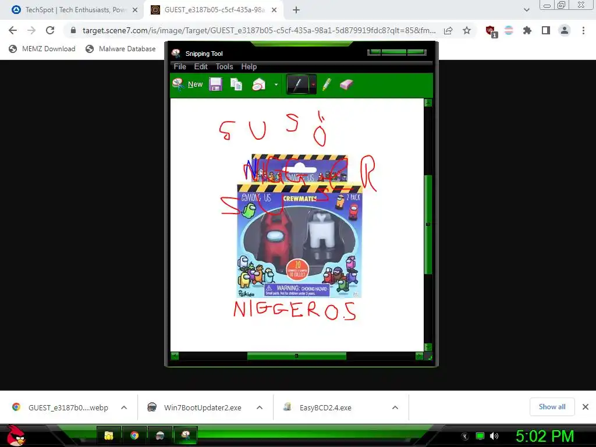Switch to Snipping Tool in the taskbar
Image resolution: width=596 pixels, height=447 pixels.
186,435
